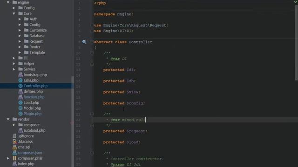The width and height of the screenshot is (298, 167).
Task: Expand the composer.phar archive arrow
Action: [8, 158]
